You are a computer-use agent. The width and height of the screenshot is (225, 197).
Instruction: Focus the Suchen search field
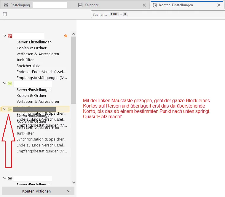(x=158, y=14)
